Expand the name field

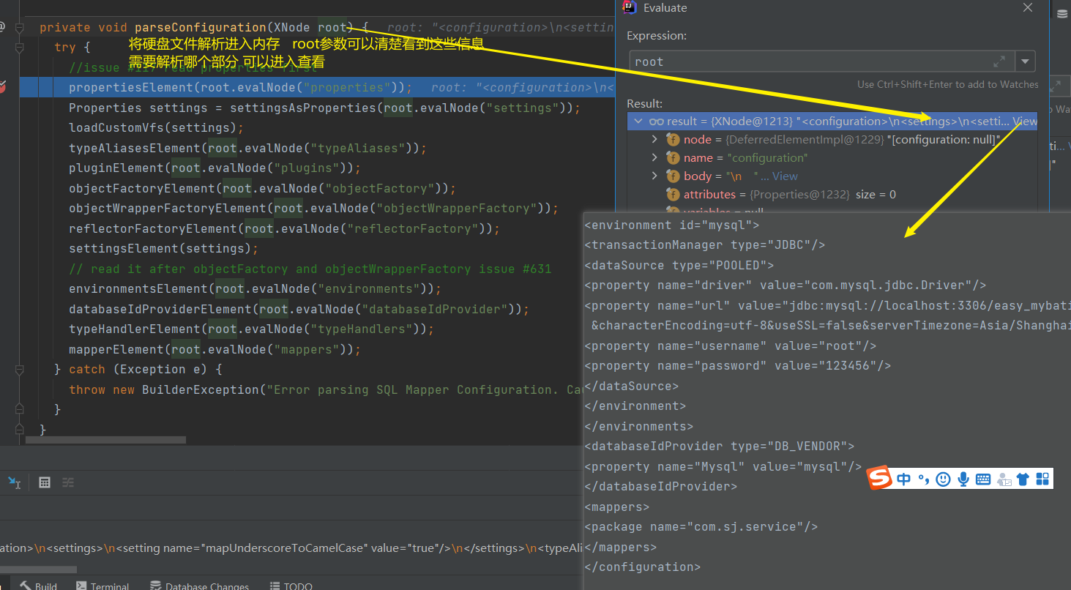pos(654,157)
